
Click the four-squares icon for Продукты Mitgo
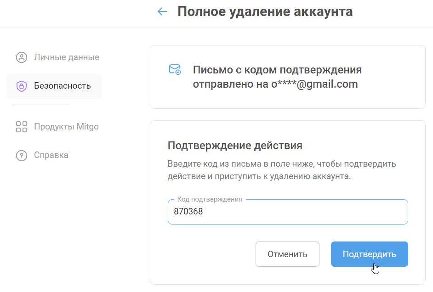click(x=22, y=127)
